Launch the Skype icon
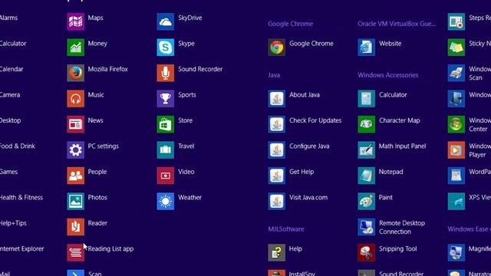Viewport: 491px width, 276px height. [x=166, y=48]
